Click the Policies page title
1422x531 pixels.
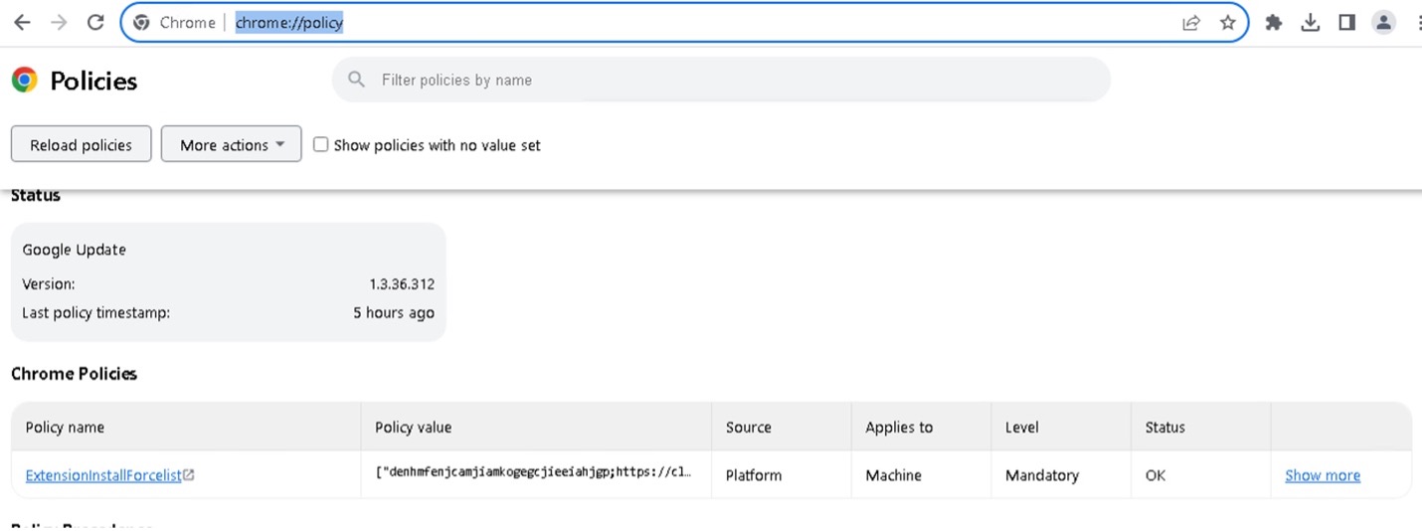93,81
